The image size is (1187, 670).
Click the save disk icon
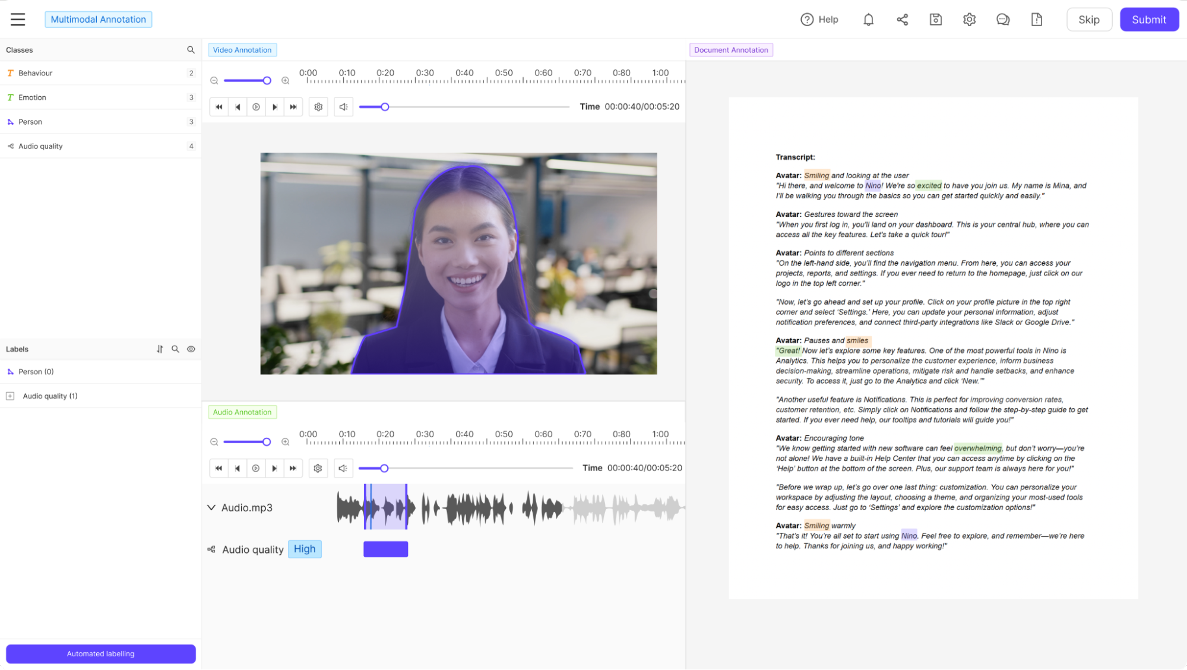[935, 20]
